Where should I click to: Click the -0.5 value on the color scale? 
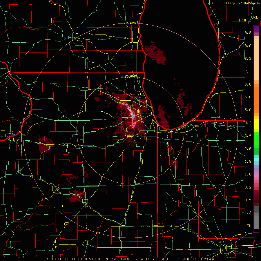click(247, 200)
